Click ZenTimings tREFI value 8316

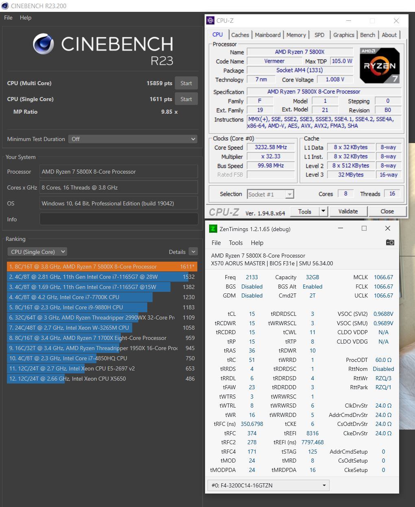tap(312, 433)
